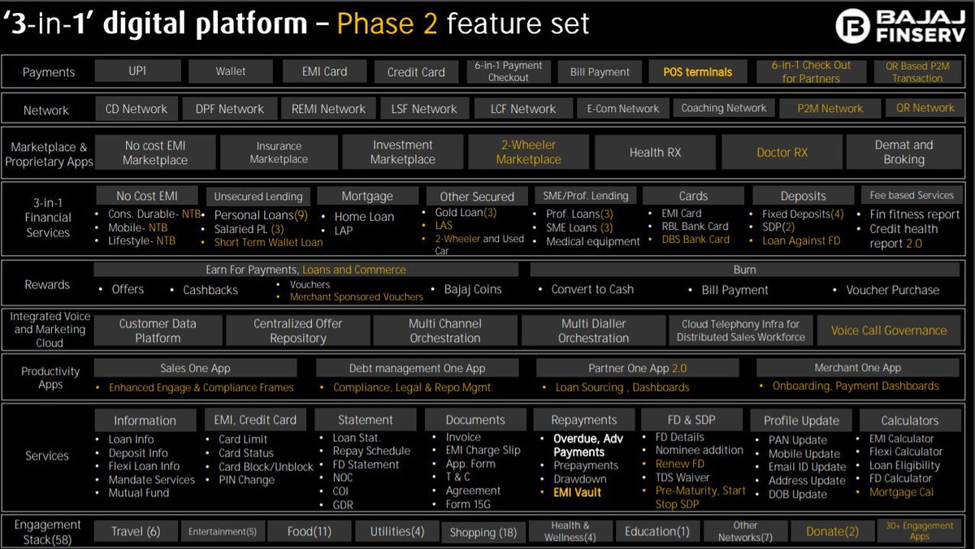This screenshot has width=975, height=549.
Task: Select the QR Network box
Action: pos(925,108)
